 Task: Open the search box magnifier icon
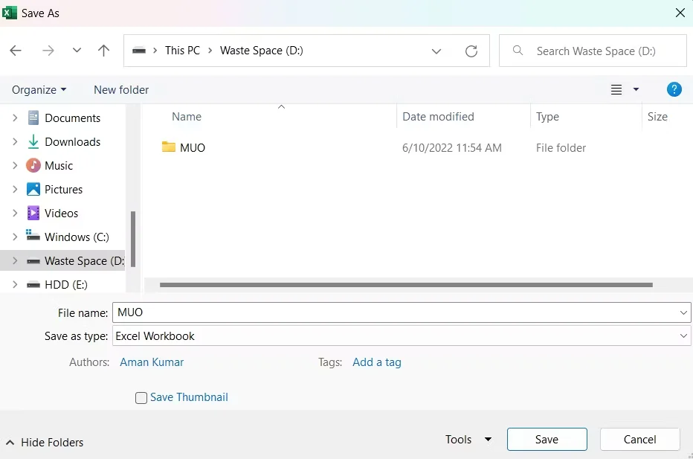518,51
